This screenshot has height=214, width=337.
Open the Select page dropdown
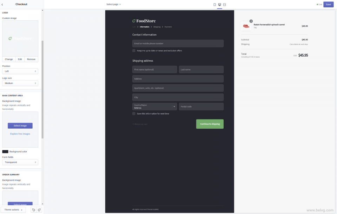point(113,4)
